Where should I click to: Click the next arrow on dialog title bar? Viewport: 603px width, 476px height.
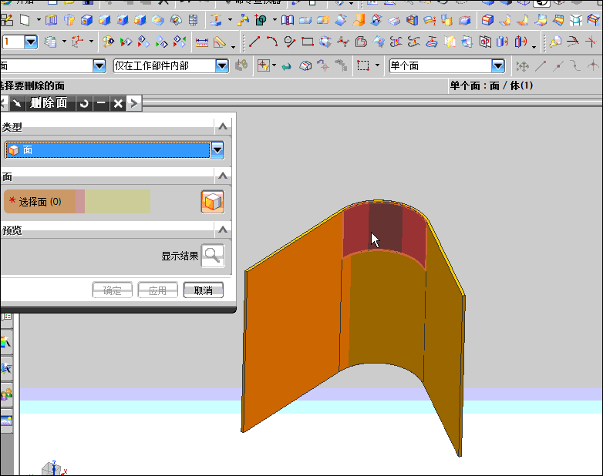[x=134, y=103]
